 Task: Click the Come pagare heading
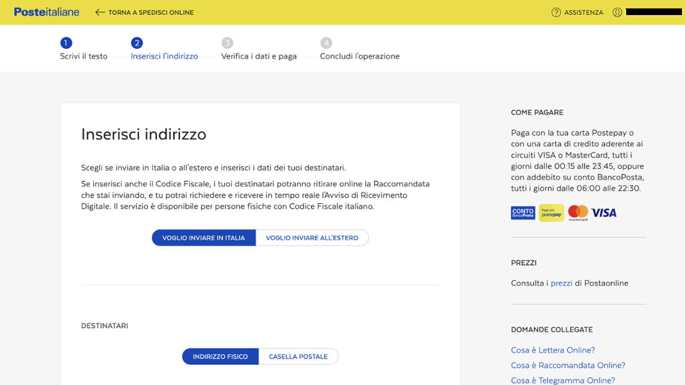(537, 112)
